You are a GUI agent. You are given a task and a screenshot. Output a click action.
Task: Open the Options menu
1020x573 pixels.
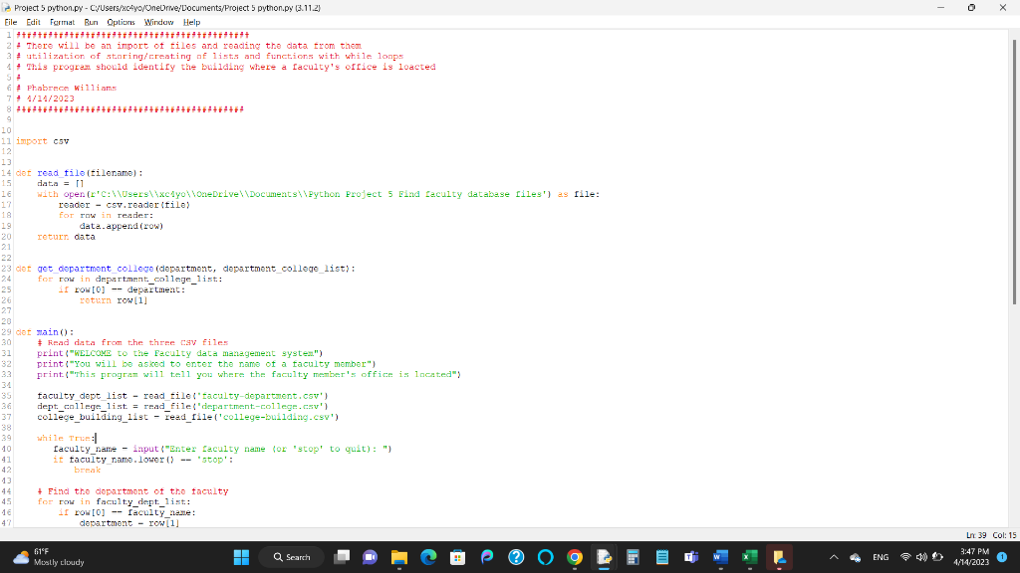tap(121, 22)
